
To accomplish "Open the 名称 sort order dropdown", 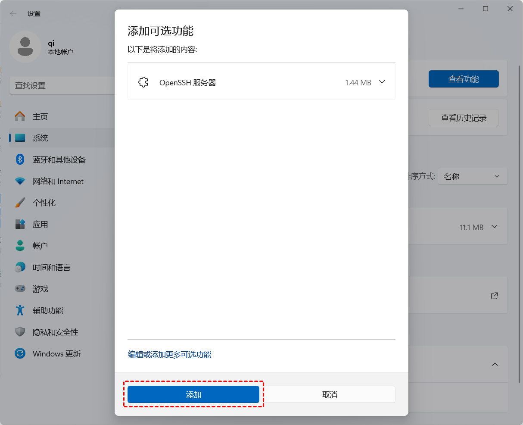I will (x=473, y=176).
